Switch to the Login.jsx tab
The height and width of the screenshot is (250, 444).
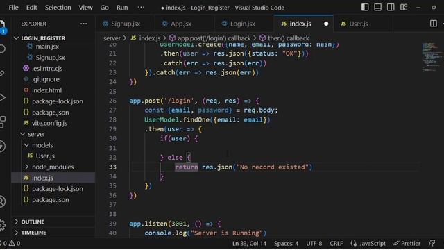point(244,24)
